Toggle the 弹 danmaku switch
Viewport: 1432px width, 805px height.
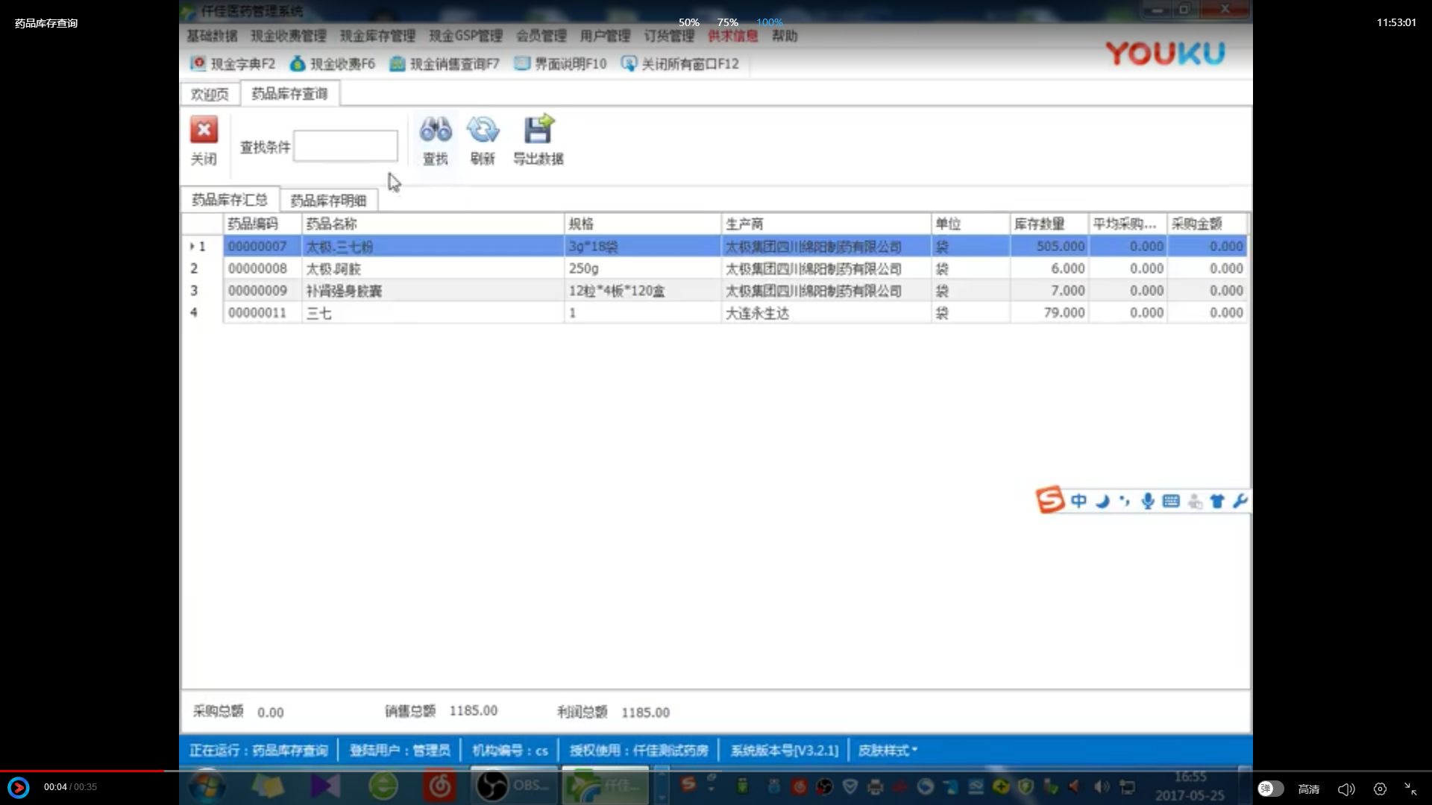(1270, 789)
